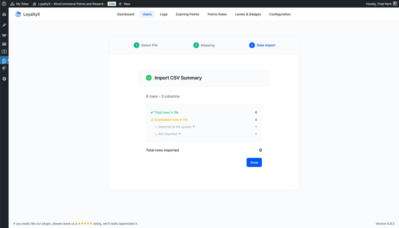Switch to the Logs tab
Viewport: 399px width, 228px height.
[x=164, y=14]
